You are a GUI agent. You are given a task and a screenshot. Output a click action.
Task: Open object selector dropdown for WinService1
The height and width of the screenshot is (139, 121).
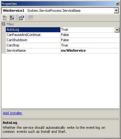click(x=116, y=11)
